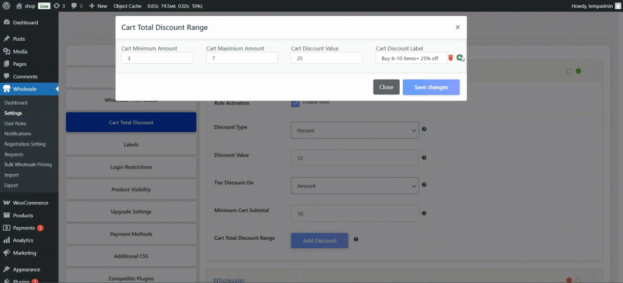This screenshot has width=623, height=283.
Task: Switch to the Login Restrictions tab
Action: point(131,167)
